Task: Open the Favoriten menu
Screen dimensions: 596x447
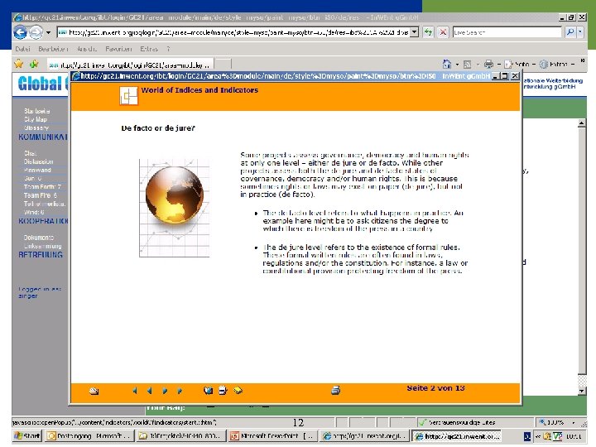Action: [118, 49]
